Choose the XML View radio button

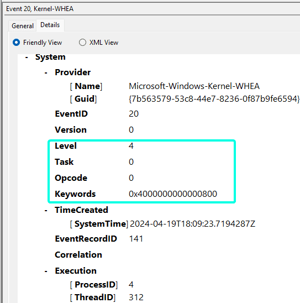(x=82, y=43)
